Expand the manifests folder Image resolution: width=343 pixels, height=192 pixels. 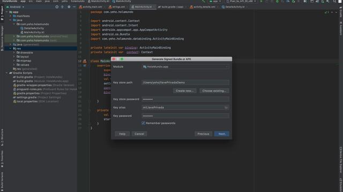coord(10,16)
